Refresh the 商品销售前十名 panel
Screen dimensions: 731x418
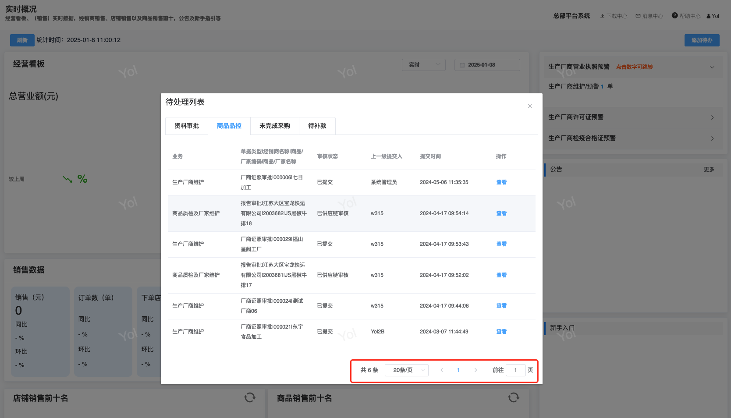513,397
